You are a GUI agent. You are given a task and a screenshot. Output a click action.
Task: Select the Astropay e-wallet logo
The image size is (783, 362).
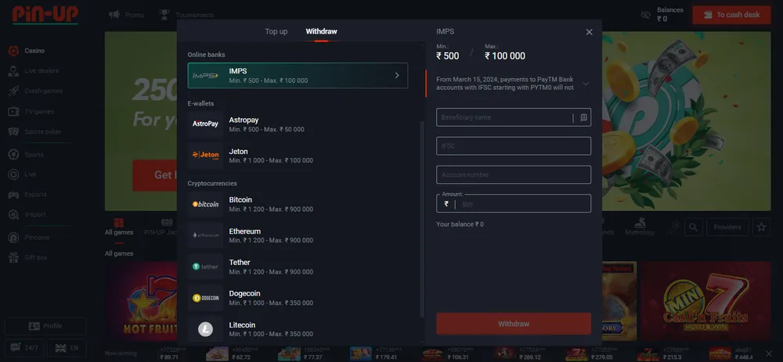[205, 124]
